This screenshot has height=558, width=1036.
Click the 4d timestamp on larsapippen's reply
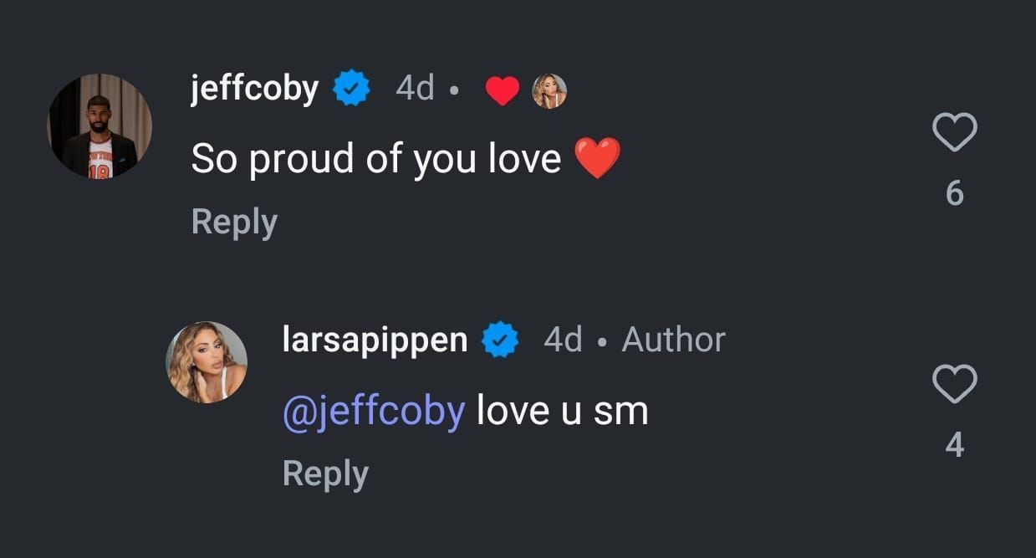coord(563,340)
